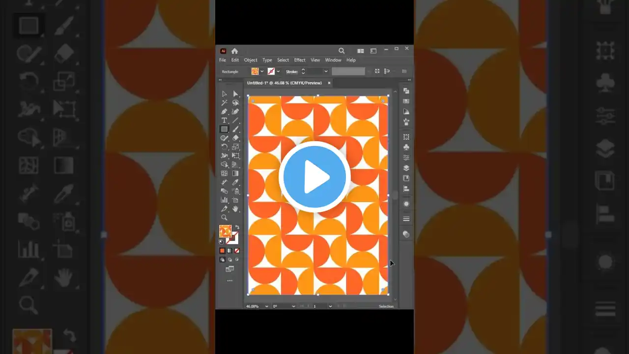
Task: Open the rotate view angle dropdown
Action: [x=293, y=306]
